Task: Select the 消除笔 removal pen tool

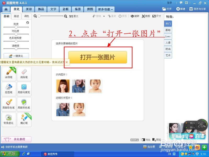Action: (x=24, y=74)
